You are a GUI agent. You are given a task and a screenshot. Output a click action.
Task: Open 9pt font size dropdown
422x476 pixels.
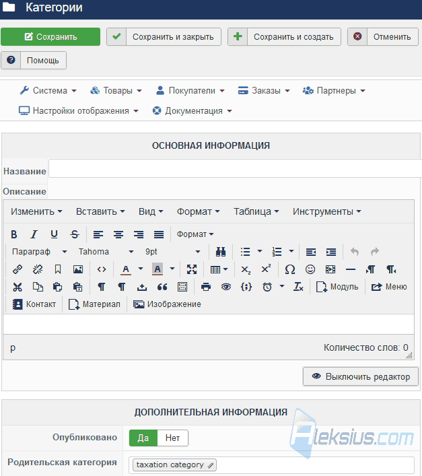coord(172,252)
